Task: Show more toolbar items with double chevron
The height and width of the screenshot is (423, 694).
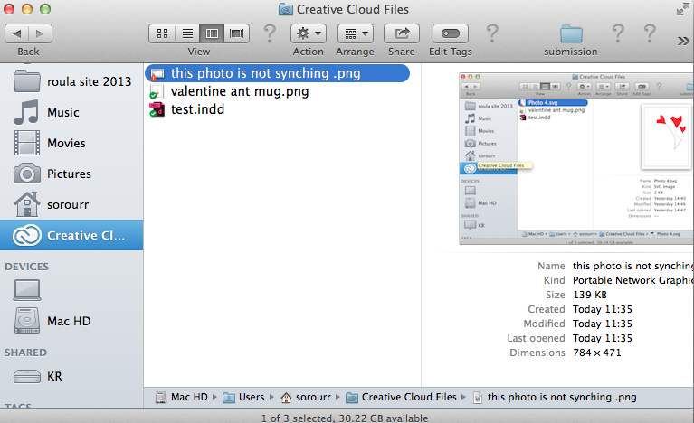Action: pos(683,41)
